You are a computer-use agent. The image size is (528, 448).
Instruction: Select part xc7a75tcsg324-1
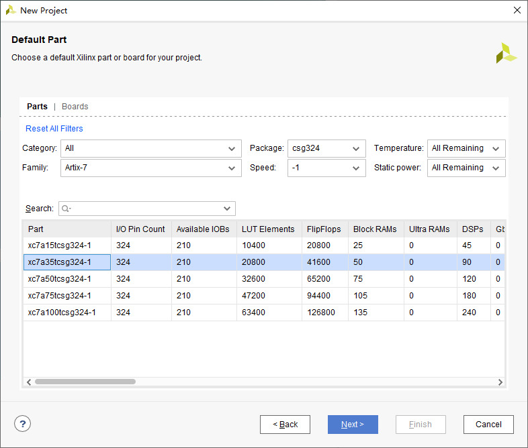(x=60, y=296)
